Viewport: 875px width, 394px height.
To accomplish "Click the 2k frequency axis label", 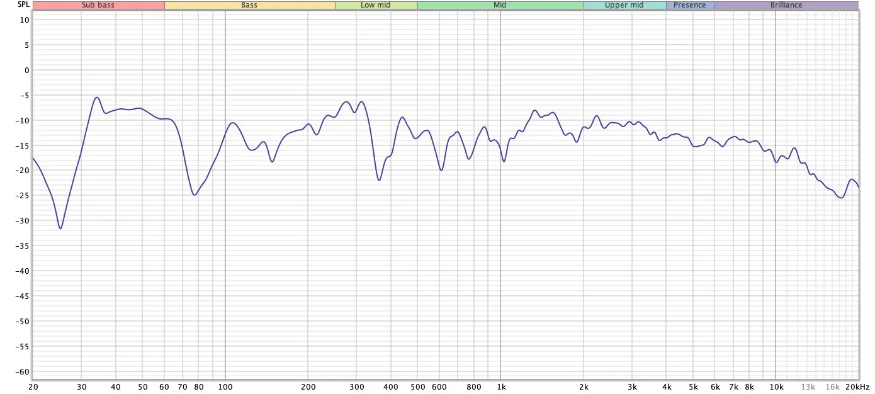I will pyautogui.click(x=584, y=386).
